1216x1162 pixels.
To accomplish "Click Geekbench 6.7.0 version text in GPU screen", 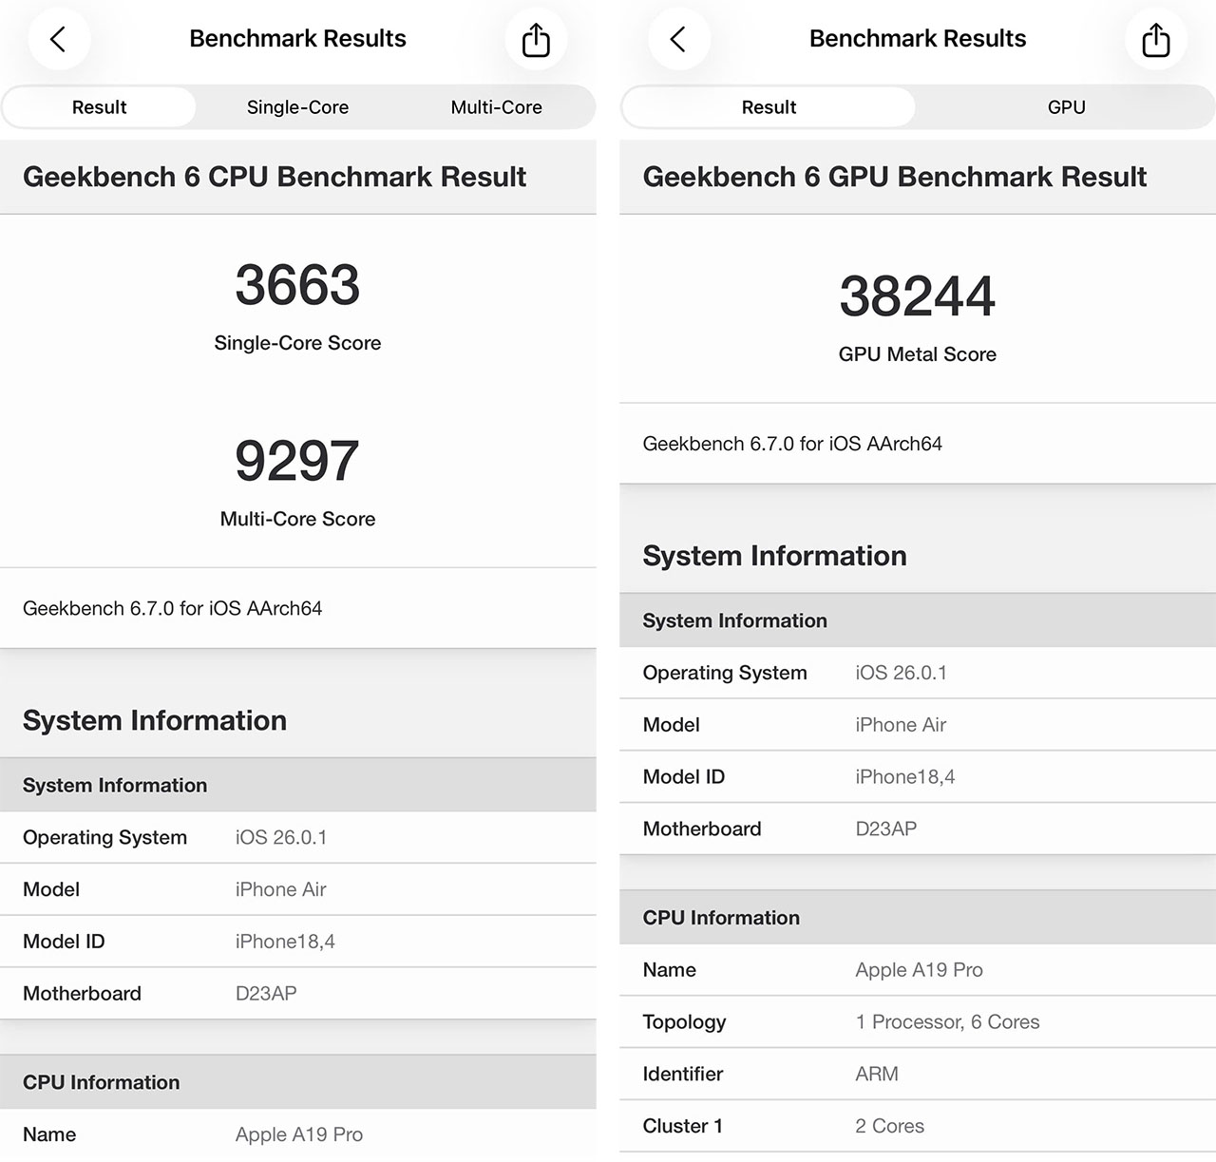I will coord(792,444).
